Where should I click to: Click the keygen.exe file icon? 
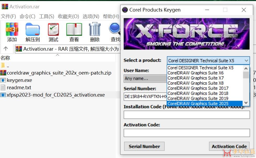pos(3,80)
